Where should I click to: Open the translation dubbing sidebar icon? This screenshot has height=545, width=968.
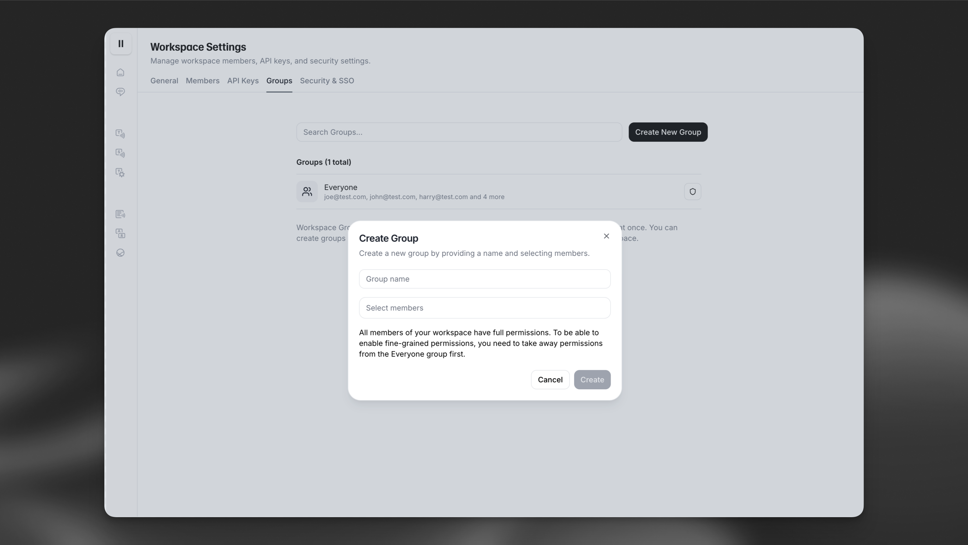click(x=120, y=234)
